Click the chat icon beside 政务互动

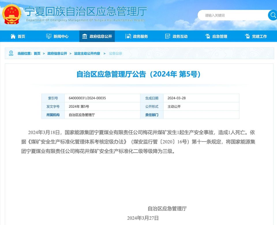(x=167, y=36)
